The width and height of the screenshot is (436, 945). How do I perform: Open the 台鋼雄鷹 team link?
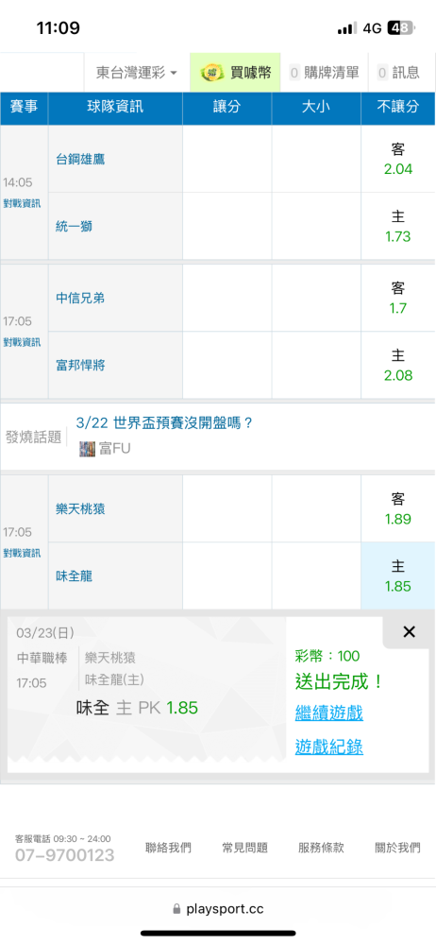81,159
